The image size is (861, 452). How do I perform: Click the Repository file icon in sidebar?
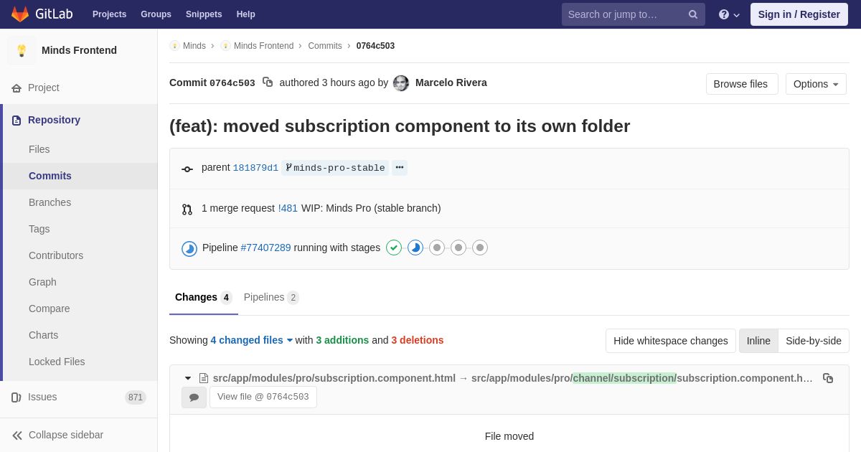coord(17,121)
